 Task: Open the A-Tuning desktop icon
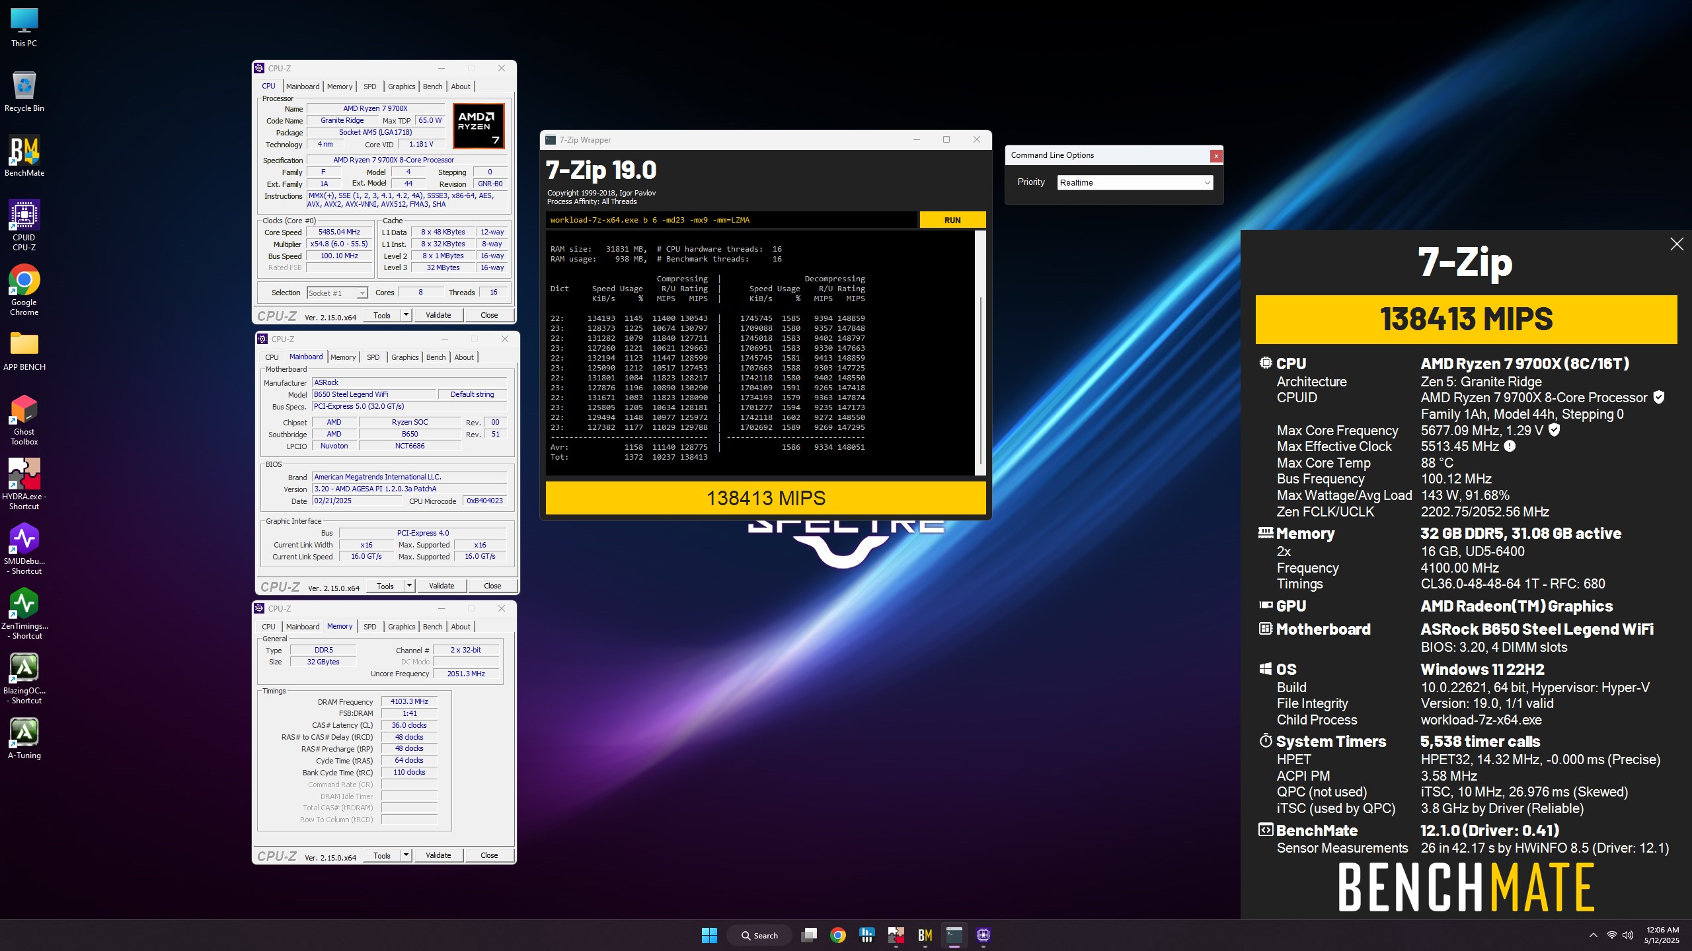24,739
